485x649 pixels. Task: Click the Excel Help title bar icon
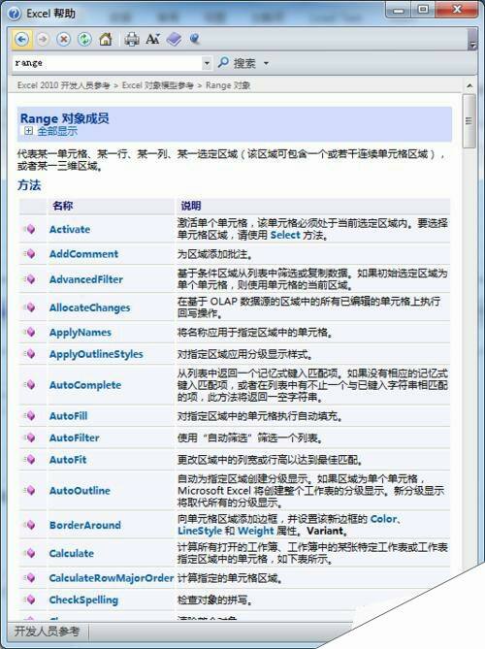click(x=15, y=14)
